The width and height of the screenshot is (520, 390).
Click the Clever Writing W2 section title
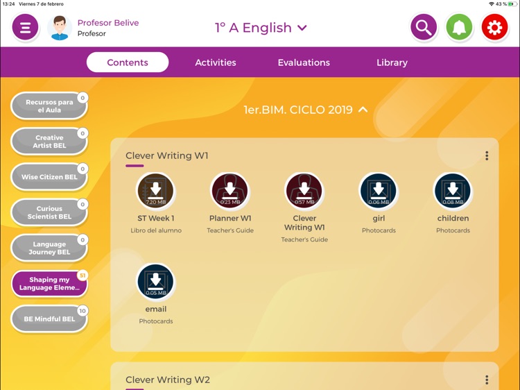(168, 380)
